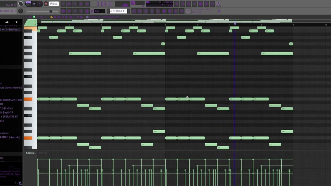Open piano roll wrench tools menu
Image resolution: width=331 pixels, height=186 pixels.
point(30,17)
